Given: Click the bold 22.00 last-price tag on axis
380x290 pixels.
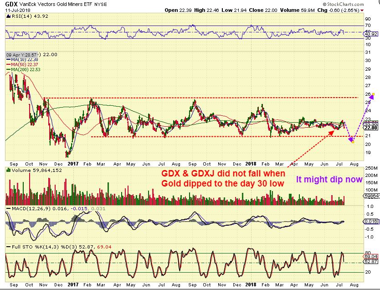Looking at the screenshot, I should click(x=371, y=128).
